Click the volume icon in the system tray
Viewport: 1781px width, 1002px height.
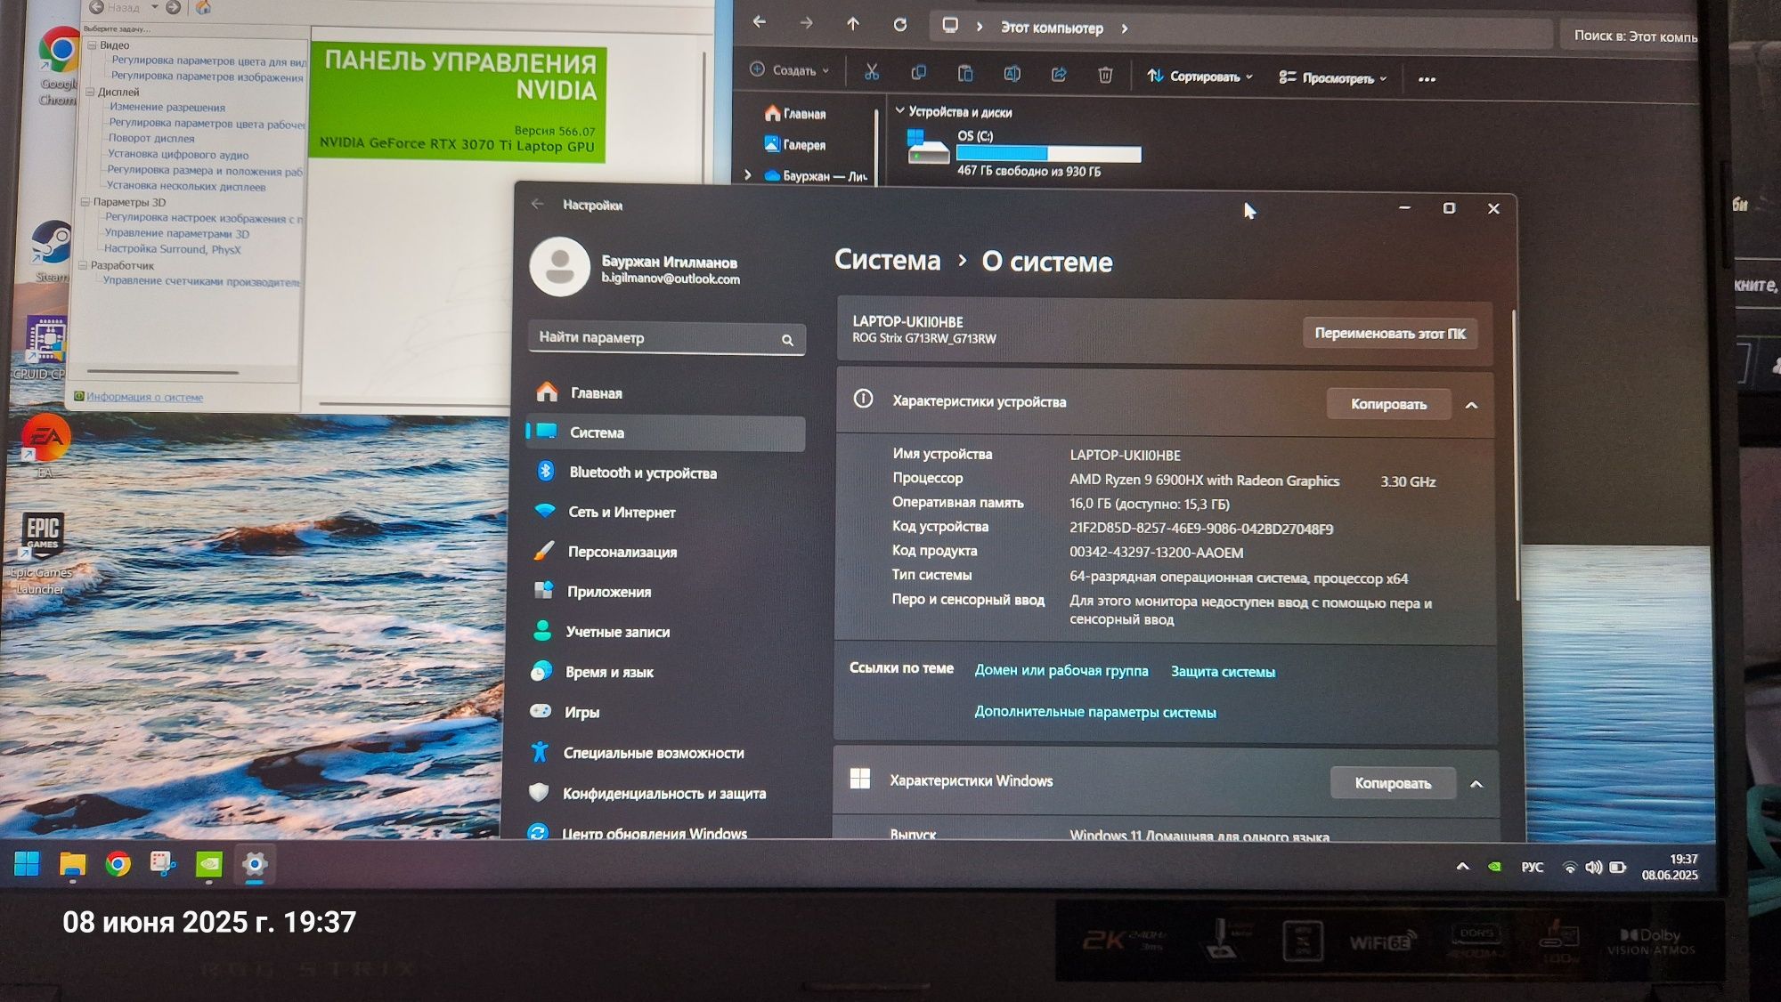(1594, 867)
